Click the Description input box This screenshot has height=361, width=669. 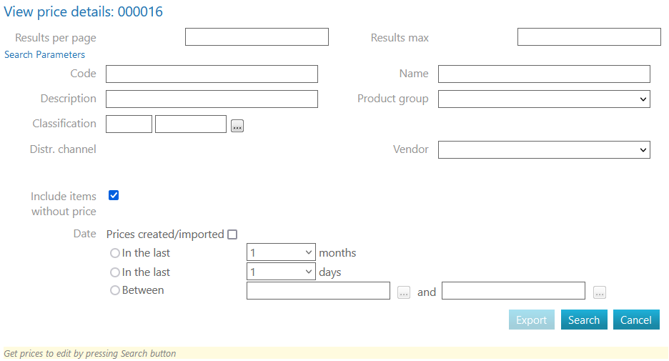point(212,99)
